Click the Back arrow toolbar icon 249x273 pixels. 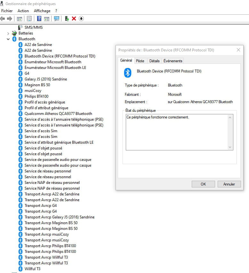pyautogui.click(x=3, y=19)
